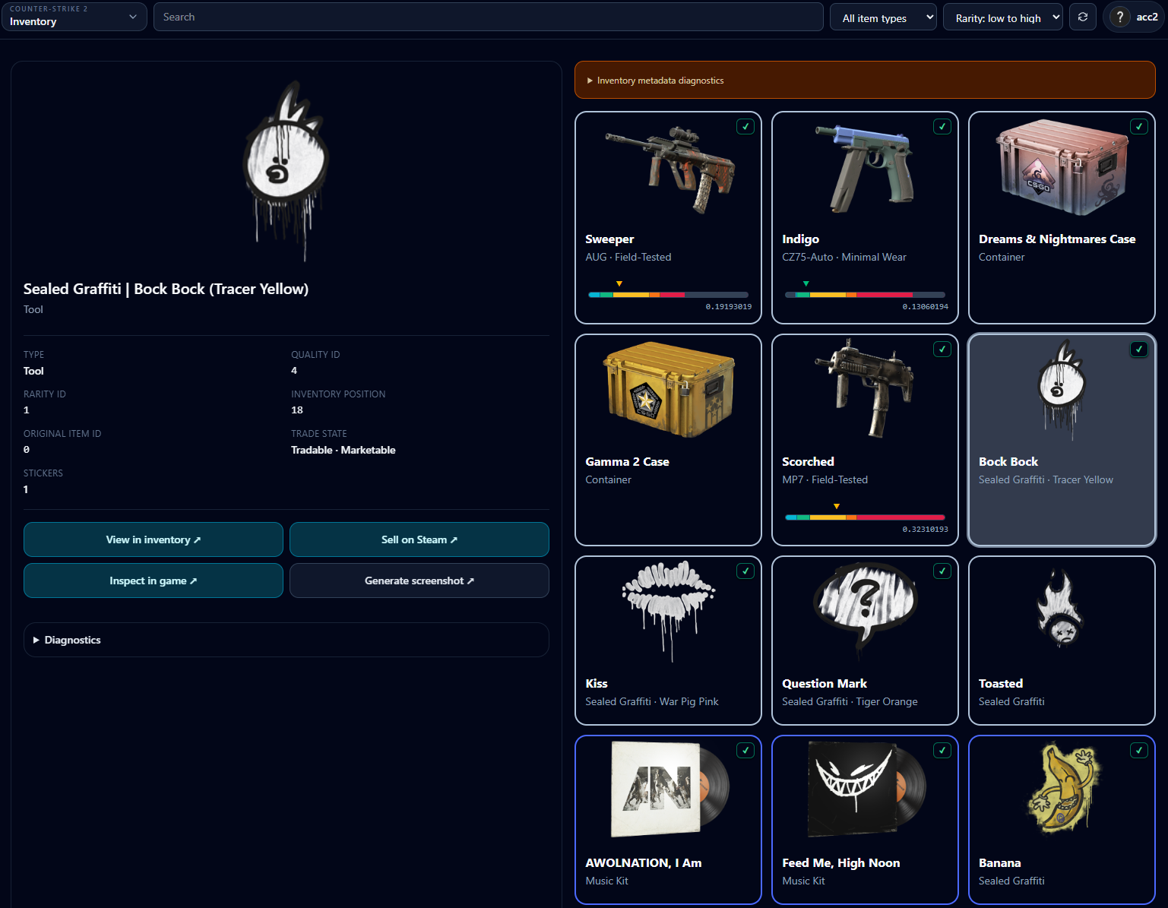Click the Toasted graffiti image
The width and height of the screenshot is (1168, 908).
1061,610
